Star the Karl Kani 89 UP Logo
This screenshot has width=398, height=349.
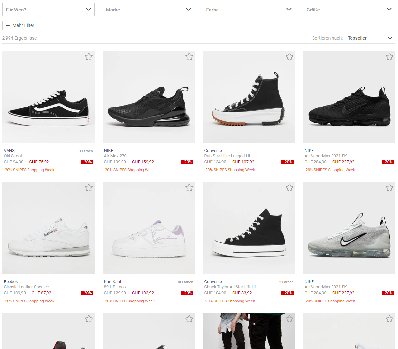189,188
